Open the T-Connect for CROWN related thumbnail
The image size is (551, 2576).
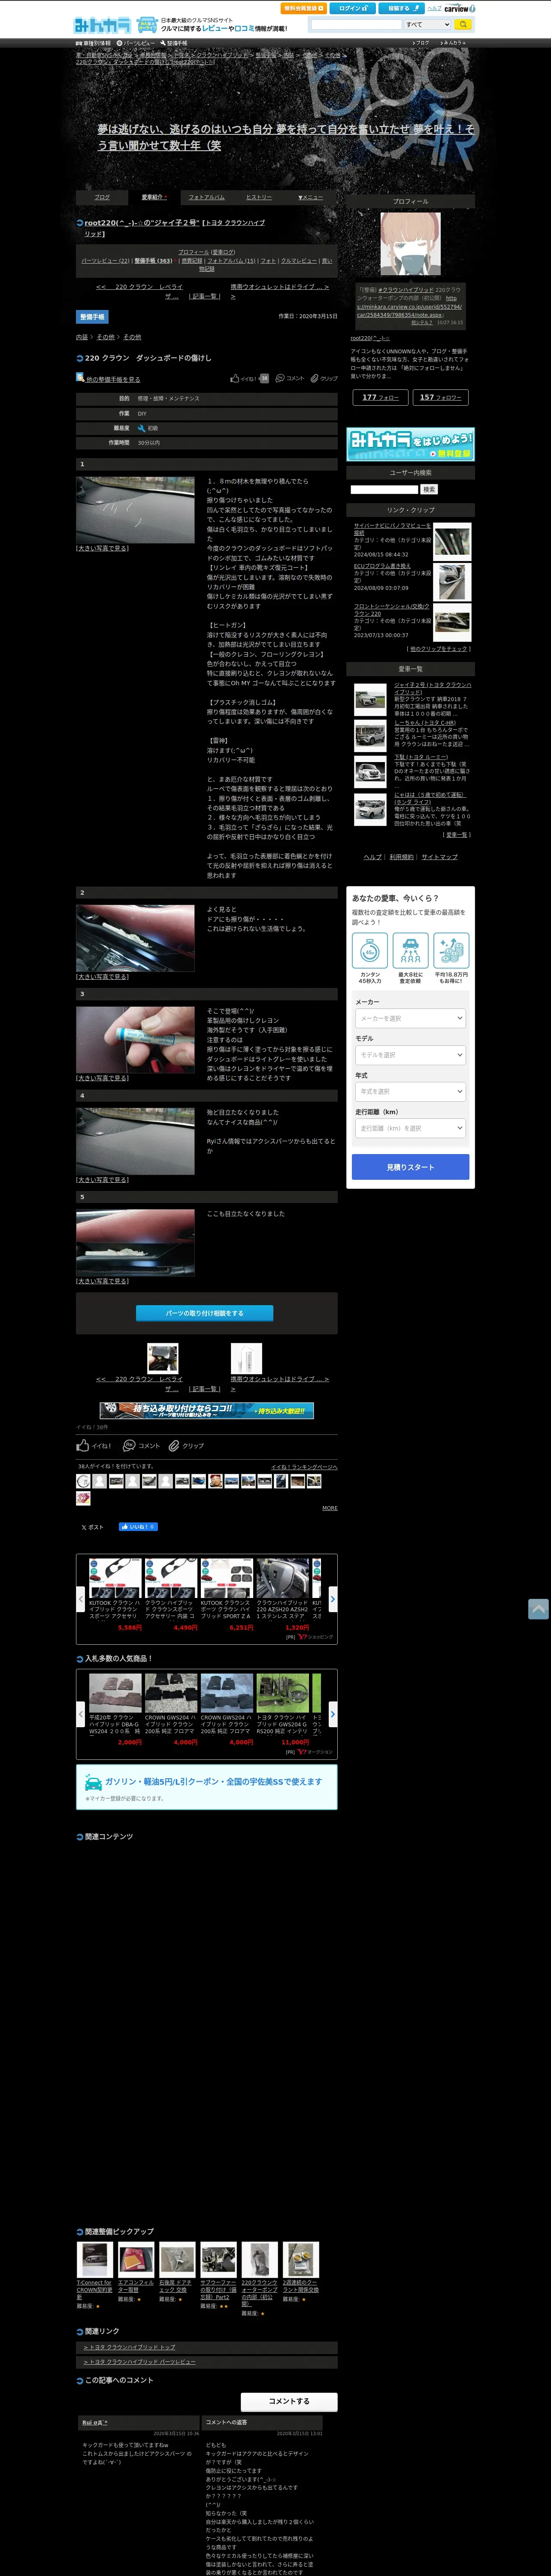94,2259
